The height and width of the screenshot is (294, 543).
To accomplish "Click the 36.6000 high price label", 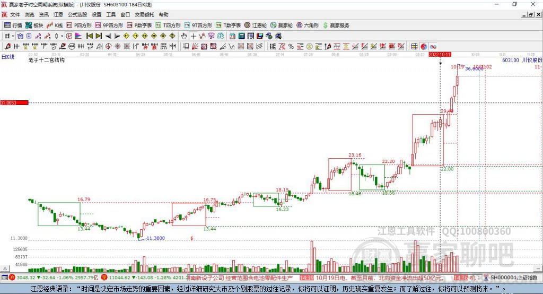I will click(474, 69).
